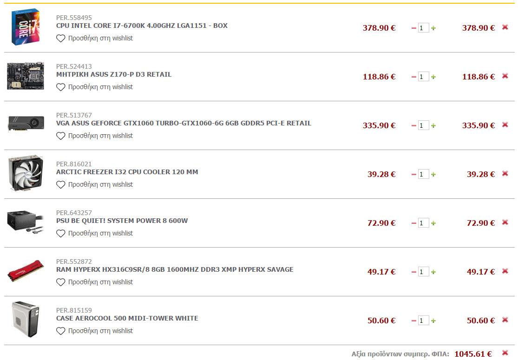The width and height of the screenshot is (518, 360).
Task: Increase quantity of the HyperX RAM
Action: [x=433, y=272]
